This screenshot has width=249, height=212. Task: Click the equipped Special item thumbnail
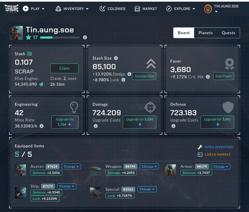point(95,193)
